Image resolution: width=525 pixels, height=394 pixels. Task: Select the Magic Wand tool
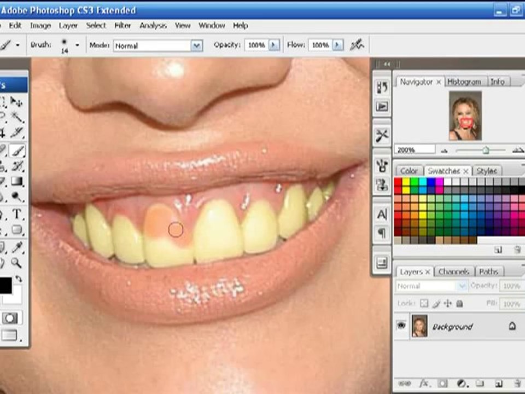pos(17,117)
